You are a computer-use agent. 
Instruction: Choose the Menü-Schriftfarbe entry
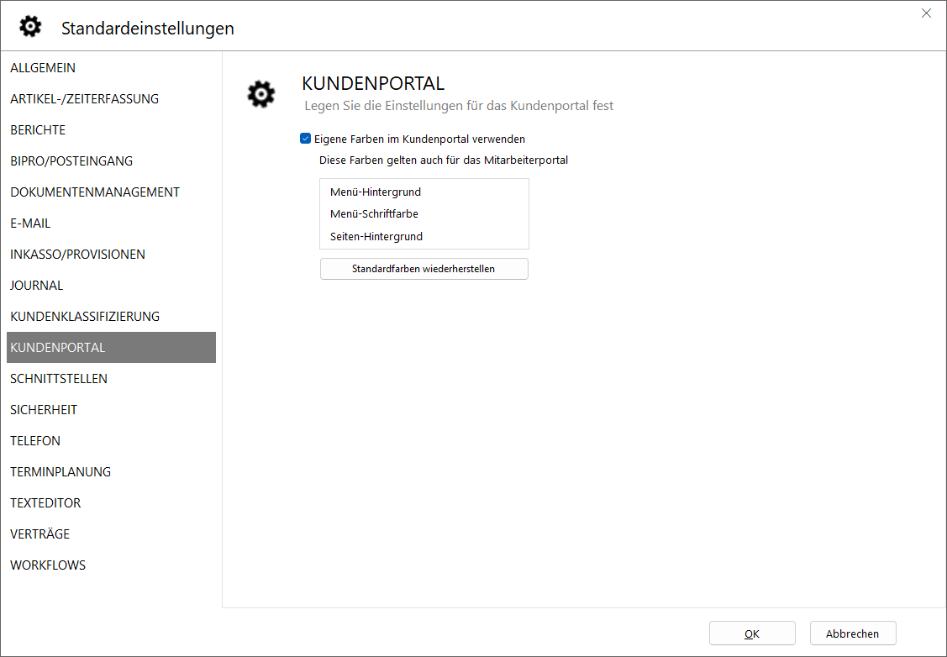(374, 214)
